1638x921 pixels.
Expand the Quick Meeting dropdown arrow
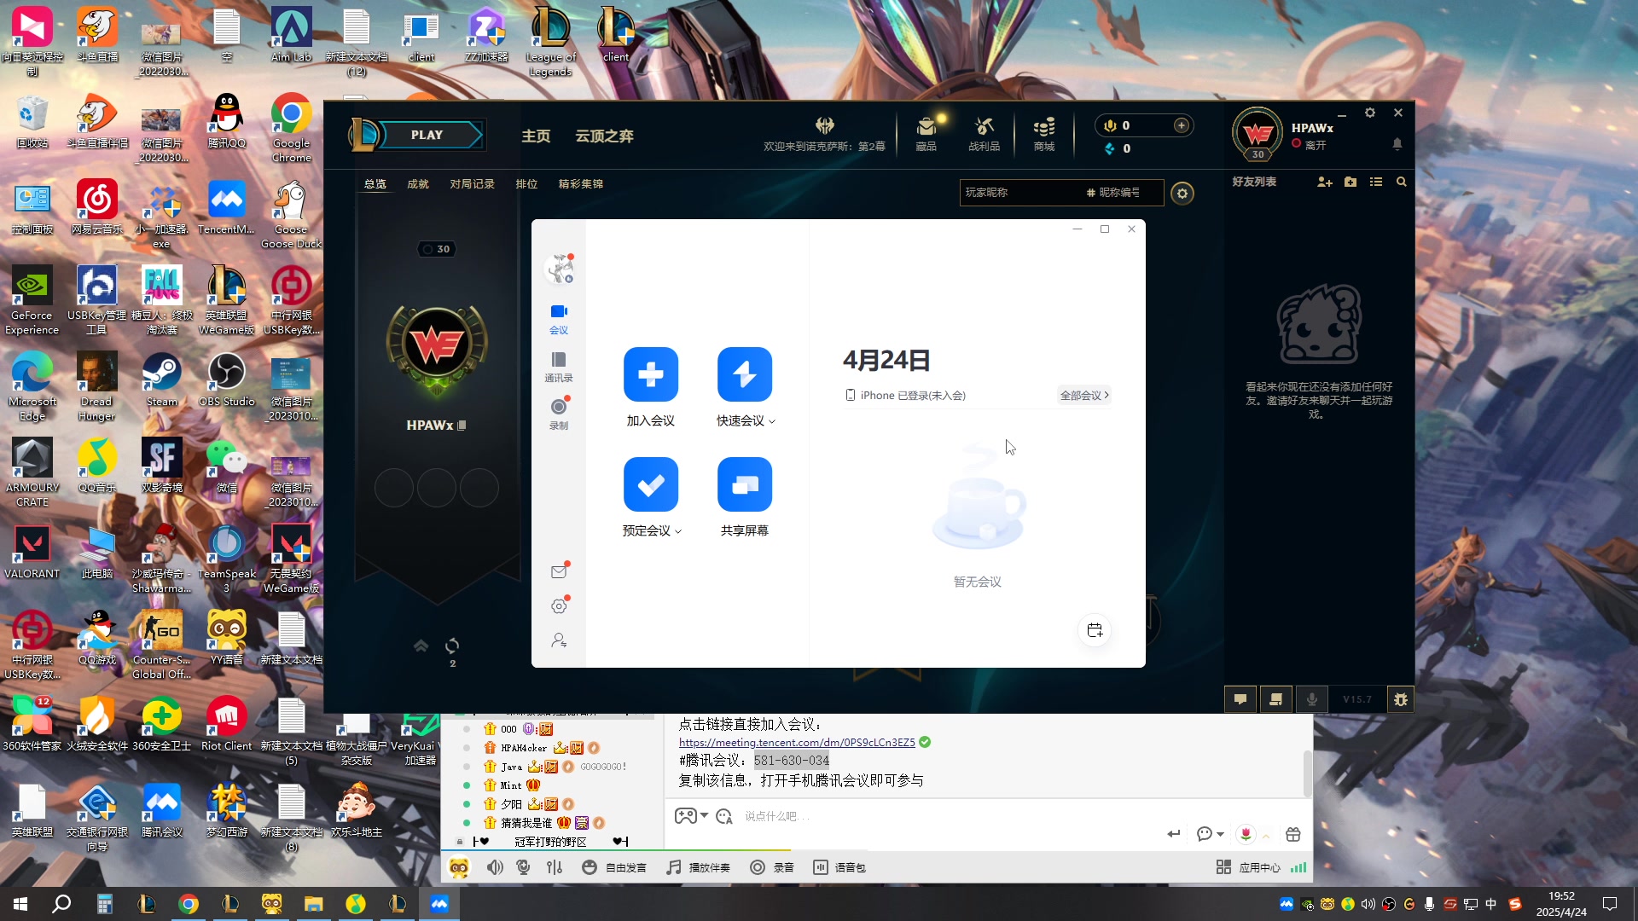point(773,421)
